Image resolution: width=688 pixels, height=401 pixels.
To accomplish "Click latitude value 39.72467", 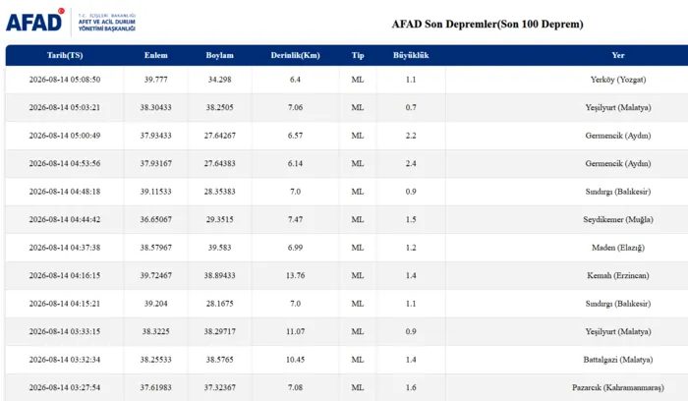I will coord(155,275).
